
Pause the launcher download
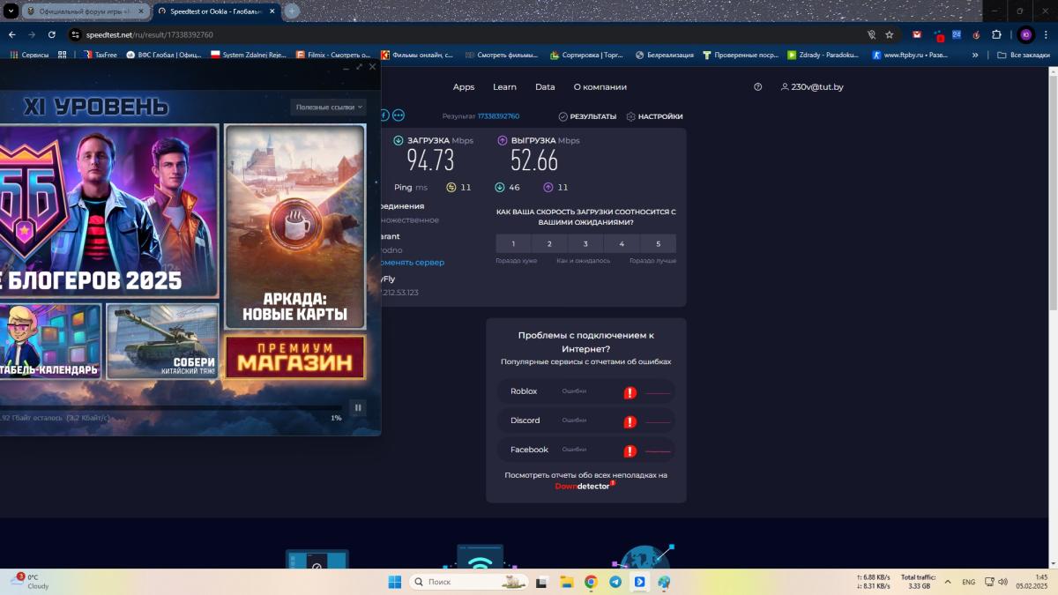(357, 407)
